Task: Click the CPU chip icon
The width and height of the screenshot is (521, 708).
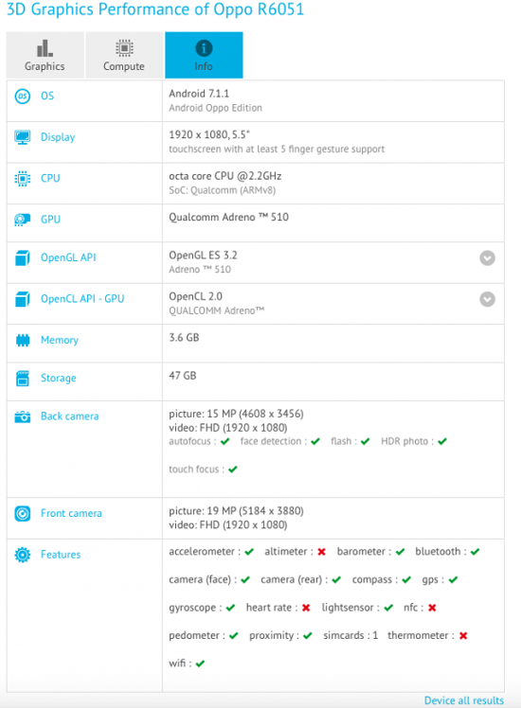Action: (x=23, y=179)
